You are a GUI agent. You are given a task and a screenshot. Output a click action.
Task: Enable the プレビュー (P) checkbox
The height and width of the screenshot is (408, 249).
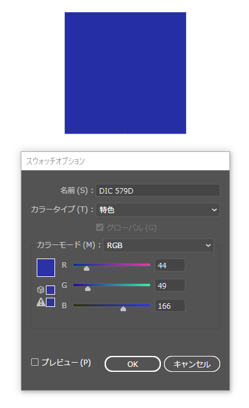coord(35,362)
